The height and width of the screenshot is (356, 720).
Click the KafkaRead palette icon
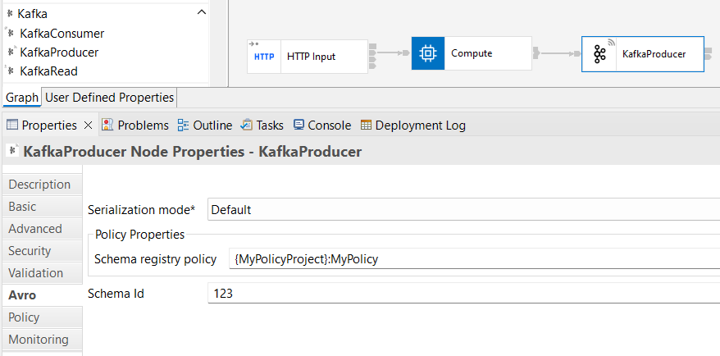[x=10, y=71]
